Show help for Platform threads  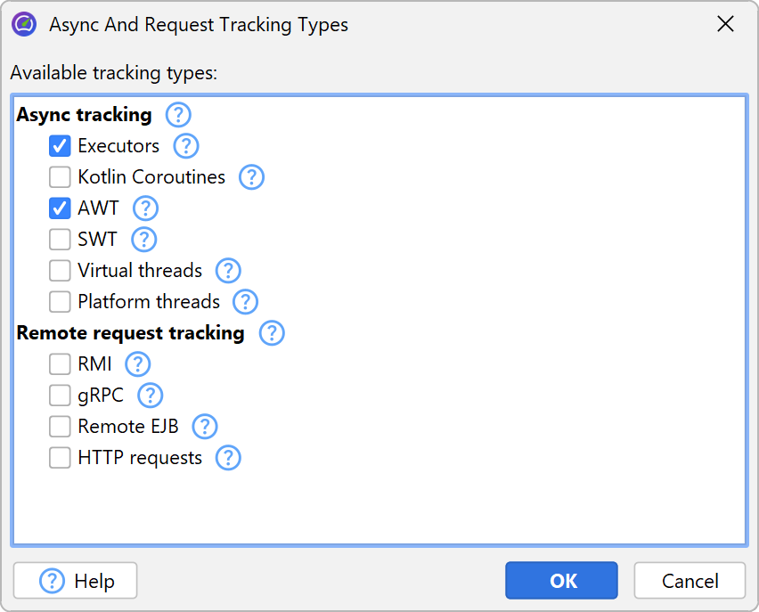coord(245,302)
